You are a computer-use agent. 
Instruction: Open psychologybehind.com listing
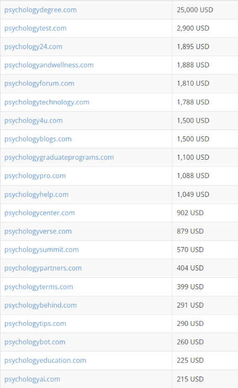(41, 305)
